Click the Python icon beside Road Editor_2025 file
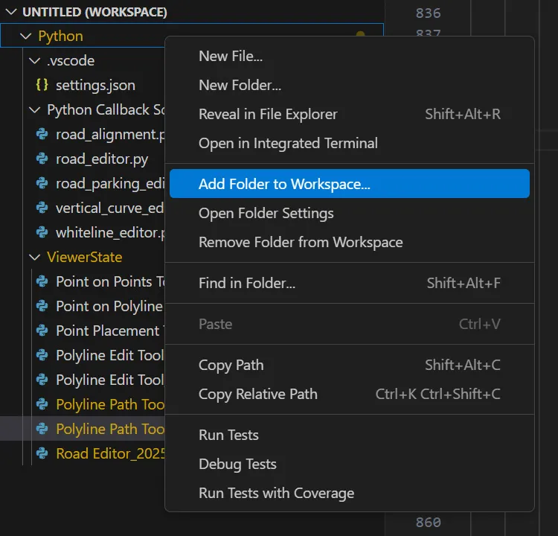This screenshot has height=536, width=558. tap(42, 453)
